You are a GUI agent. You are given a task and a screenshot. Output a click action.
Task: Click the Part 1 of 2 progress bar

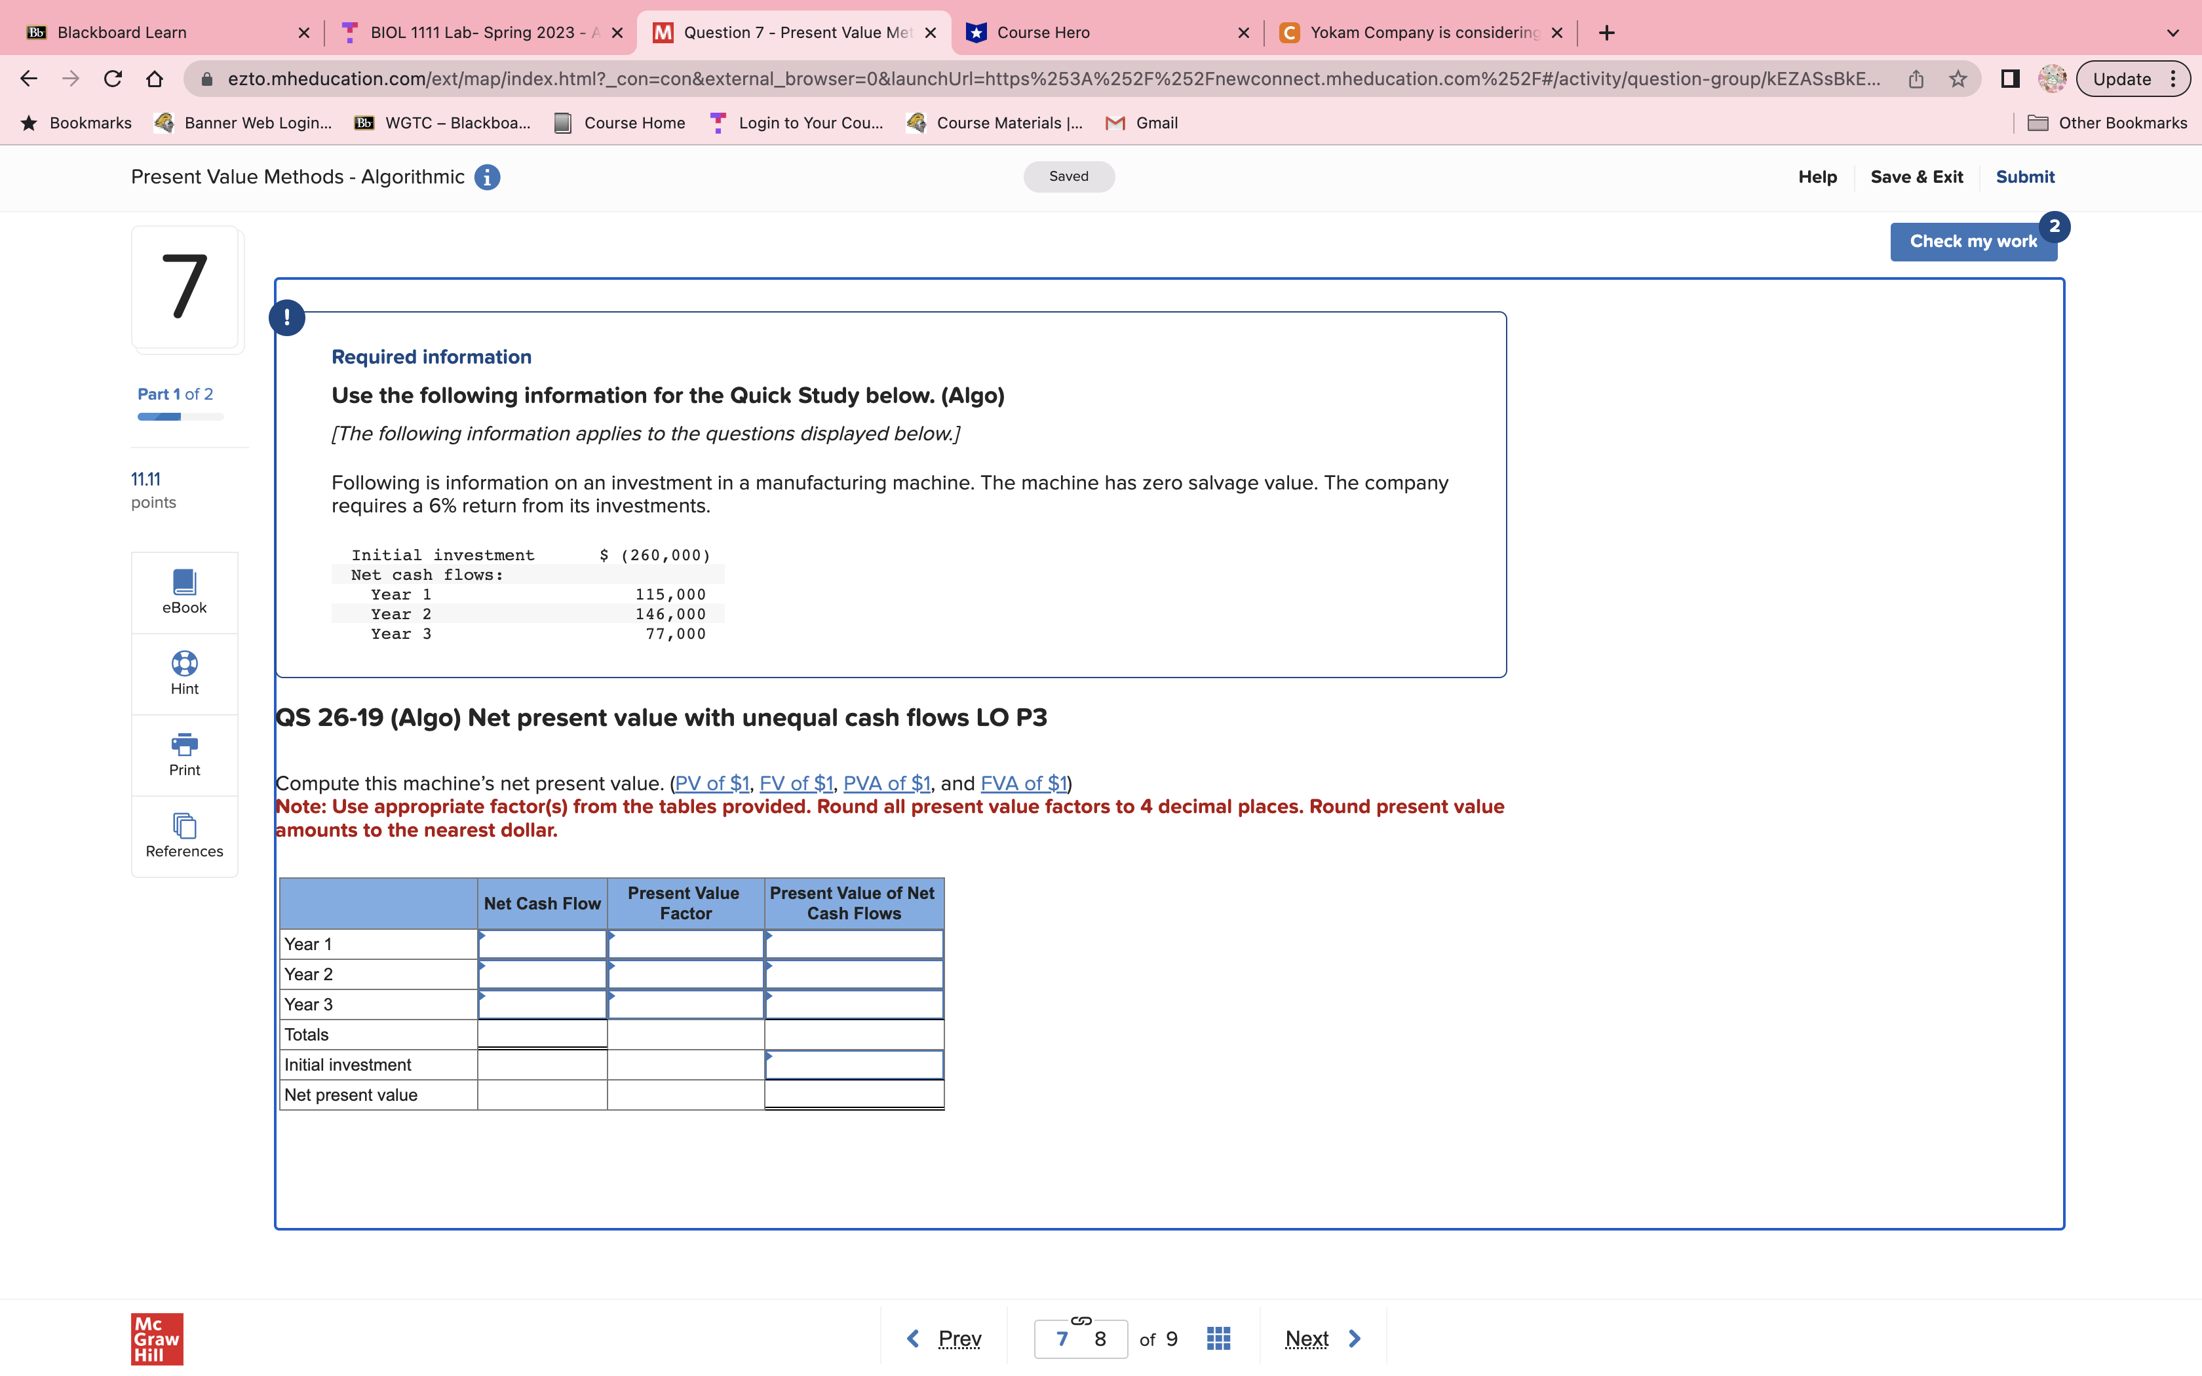(180, 416)
